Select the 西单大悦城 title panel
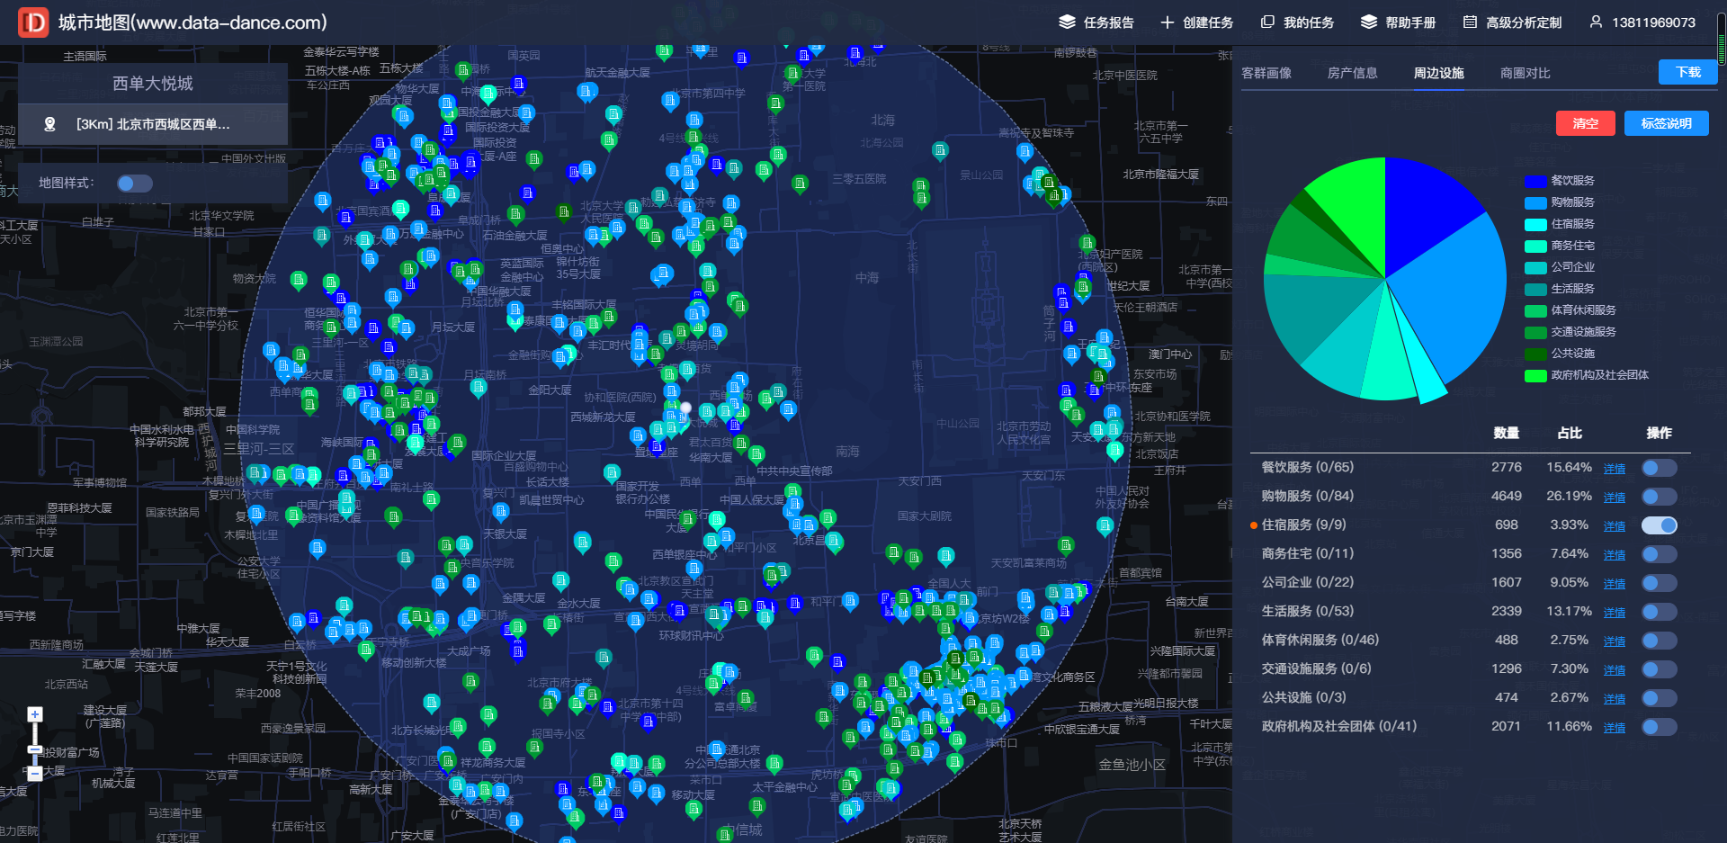The height and width of the screenshot is (843, 1727). [153, 84]
